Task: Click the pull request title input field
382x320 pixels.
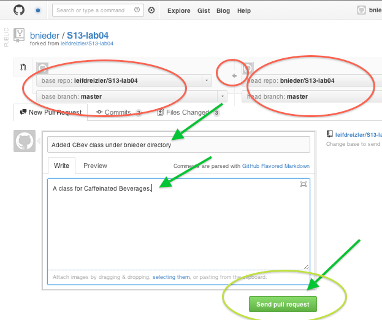Action: [x=178, y=145]
